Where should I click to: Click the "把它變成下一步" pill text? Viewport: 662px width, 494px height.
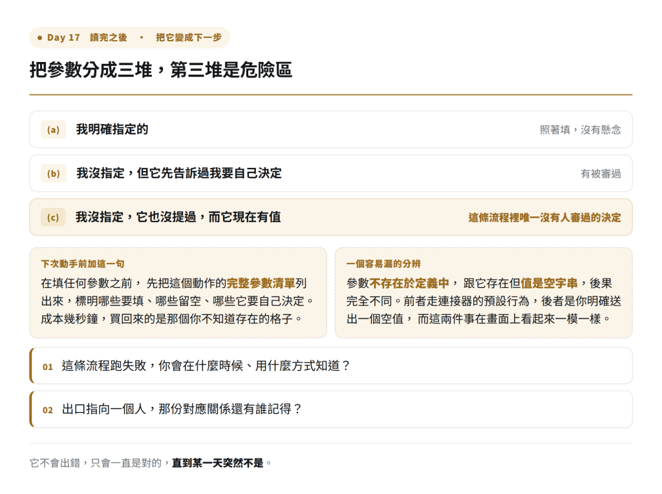click(x=188, y=37)
